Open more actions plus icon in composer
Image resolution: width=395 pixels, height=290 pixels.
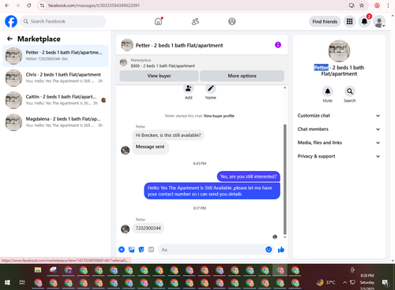122,250
